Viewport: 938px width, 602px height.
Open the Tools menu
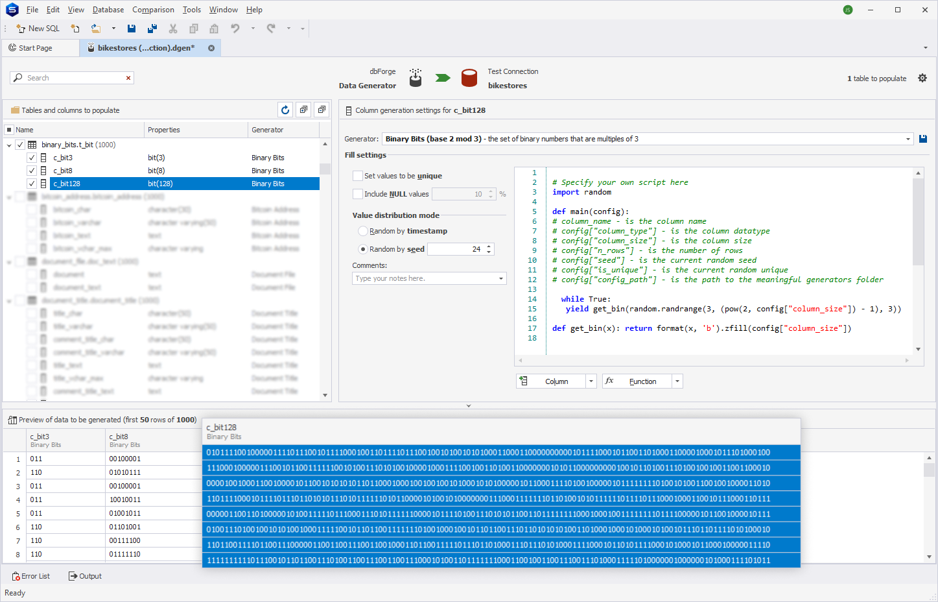[192, 10]
